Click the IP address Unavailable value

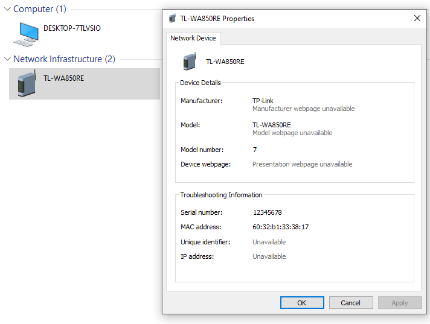point(269,256)
